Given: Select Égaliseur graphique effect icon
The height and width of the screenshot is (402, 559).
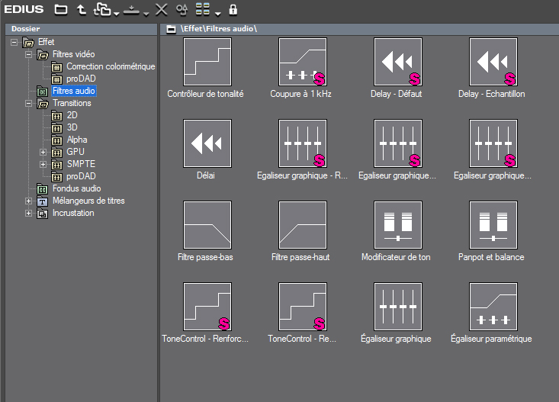Looking at the screenshot, I should [398, 307].
